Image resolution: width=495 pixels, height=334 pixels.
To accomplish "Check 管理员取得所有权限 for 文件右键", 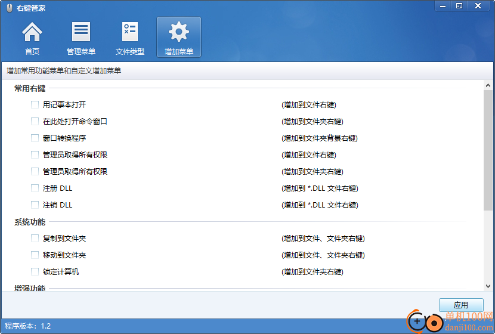I will (x=35, y=154).
